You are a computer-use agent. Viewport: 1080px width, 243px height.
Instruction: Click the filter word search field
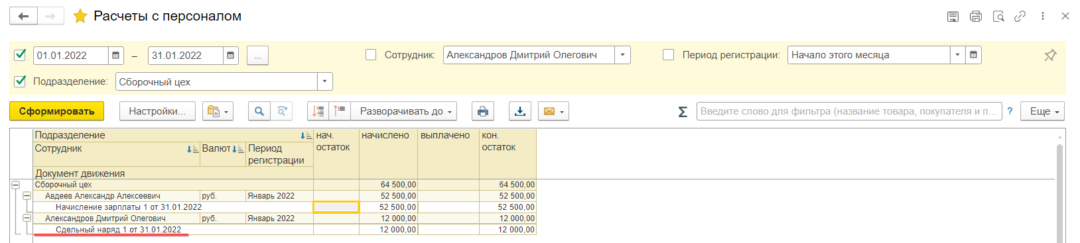point(848,111)
